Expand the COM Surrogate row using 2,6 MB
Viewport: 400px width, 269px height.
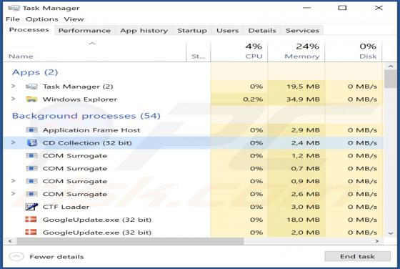(14, 194)
